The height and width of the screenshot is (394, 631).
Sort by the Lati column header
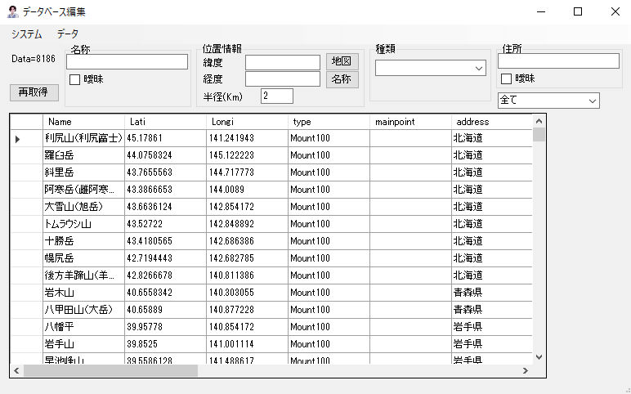165,122
